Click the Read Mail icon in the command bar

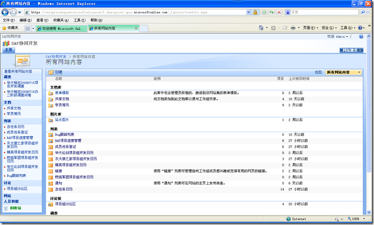[285, 28]
